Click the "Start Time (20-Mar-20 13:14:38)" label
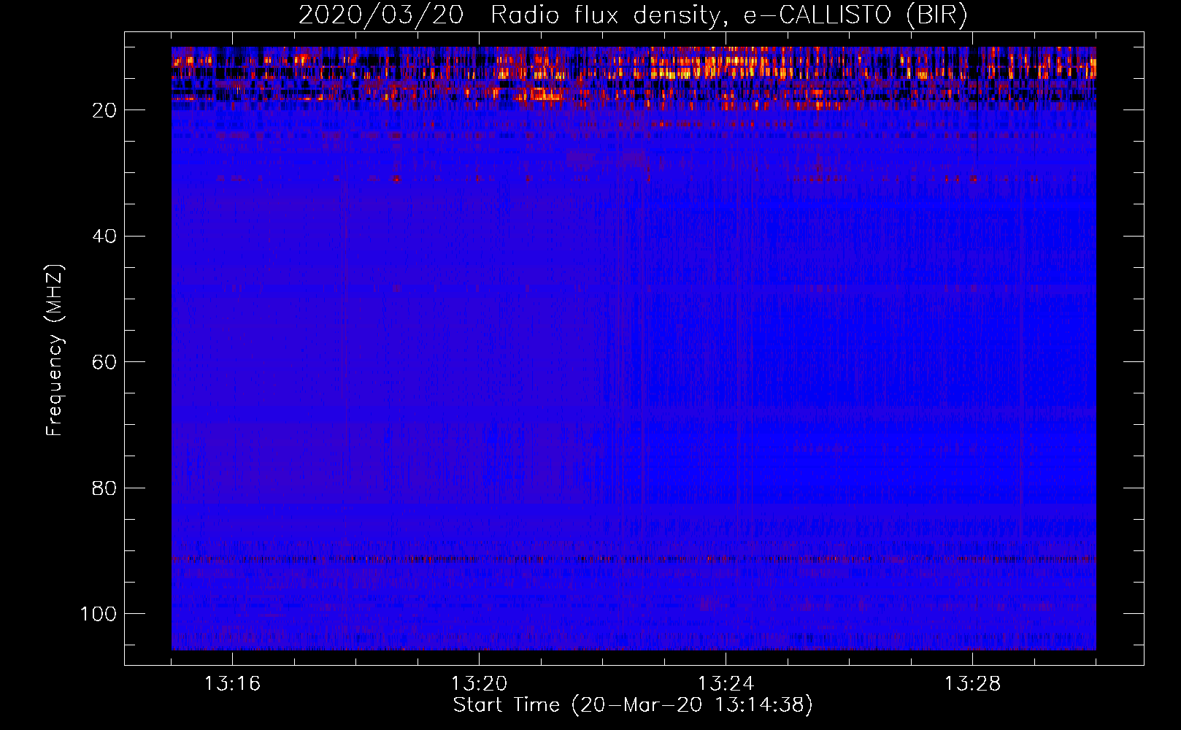This screenshot has width=1181, height=730. click(633, 705)
